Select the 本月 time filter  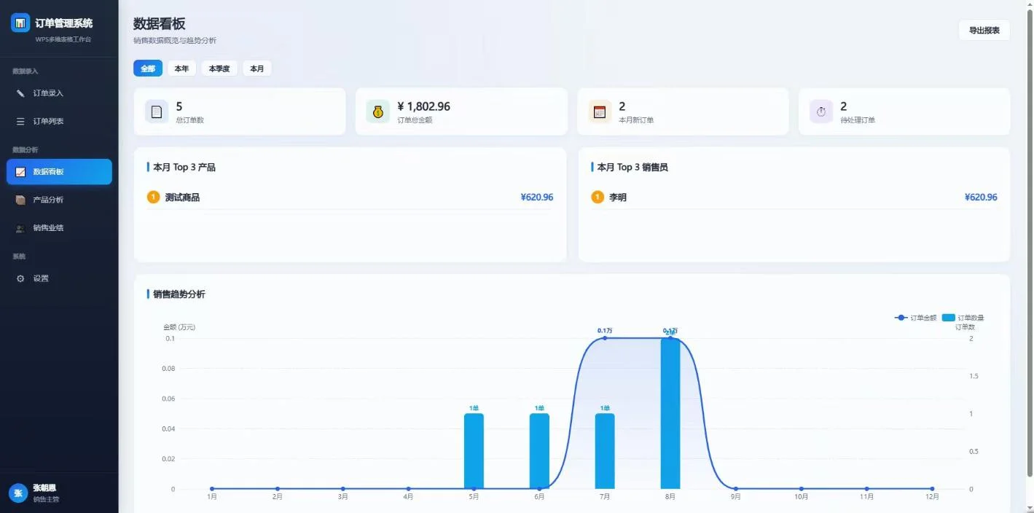pos(257,68)
